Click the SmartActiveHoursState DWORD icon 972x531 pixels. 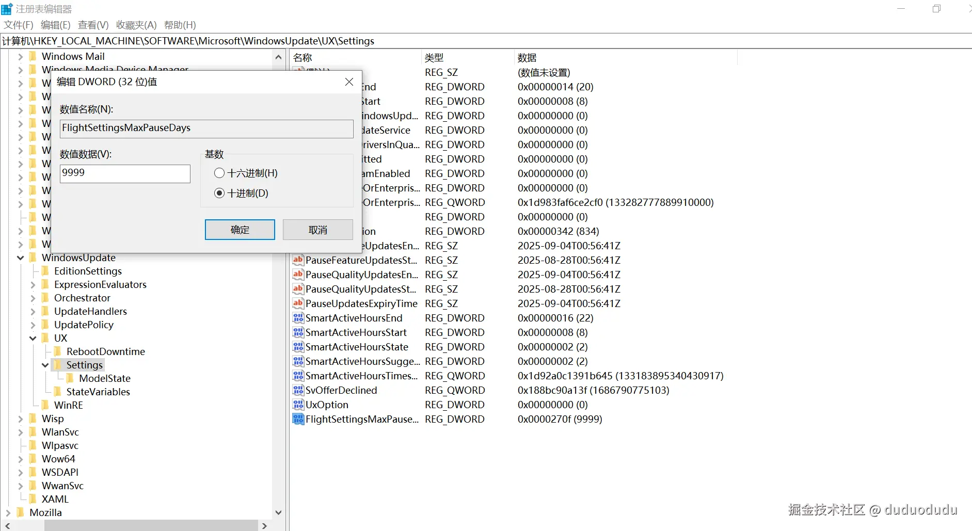[x=298, y=347]
